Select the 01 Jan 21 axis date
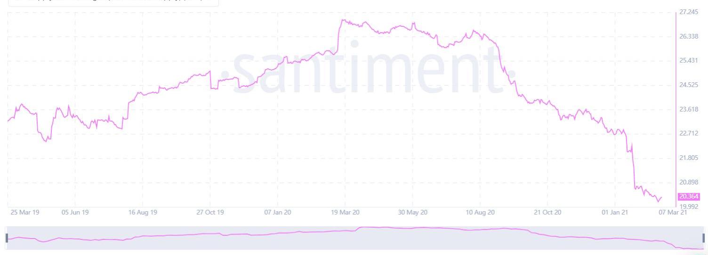The height and width of the screenshot is (255, 708). point(615,213)
